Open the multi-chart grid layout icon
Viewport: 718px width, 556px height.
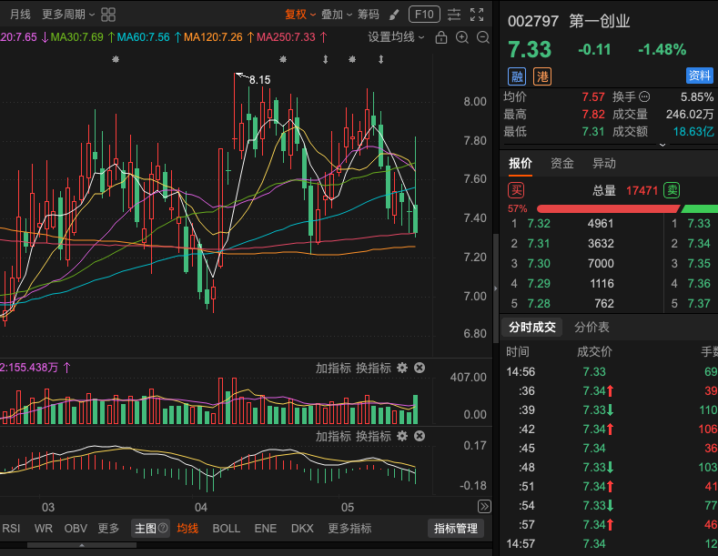pos(108,15)
